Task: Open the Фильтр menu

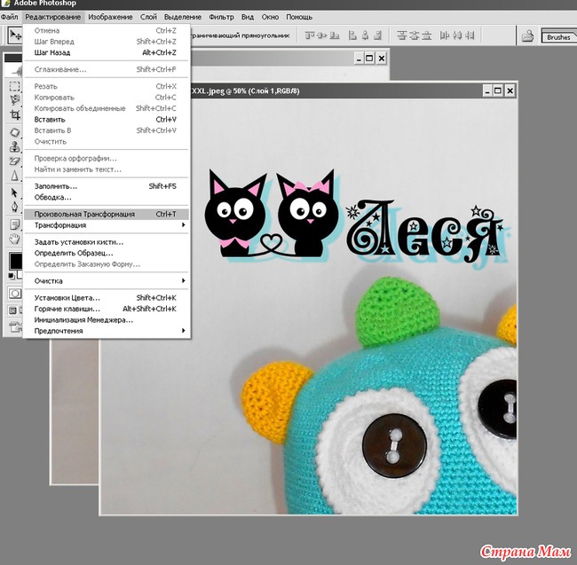Action: [x=222, y=17]
